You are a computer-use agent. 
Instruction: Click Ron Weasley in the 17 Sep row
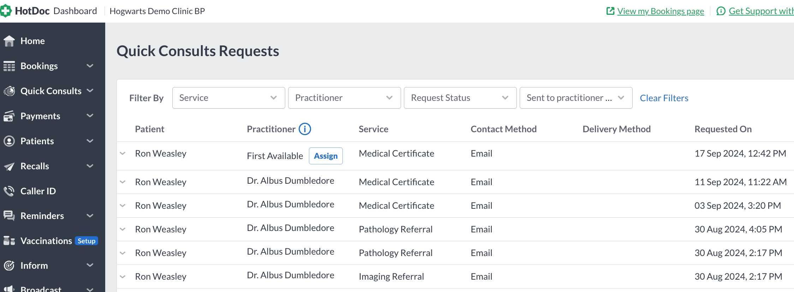[x=161, y=153]
